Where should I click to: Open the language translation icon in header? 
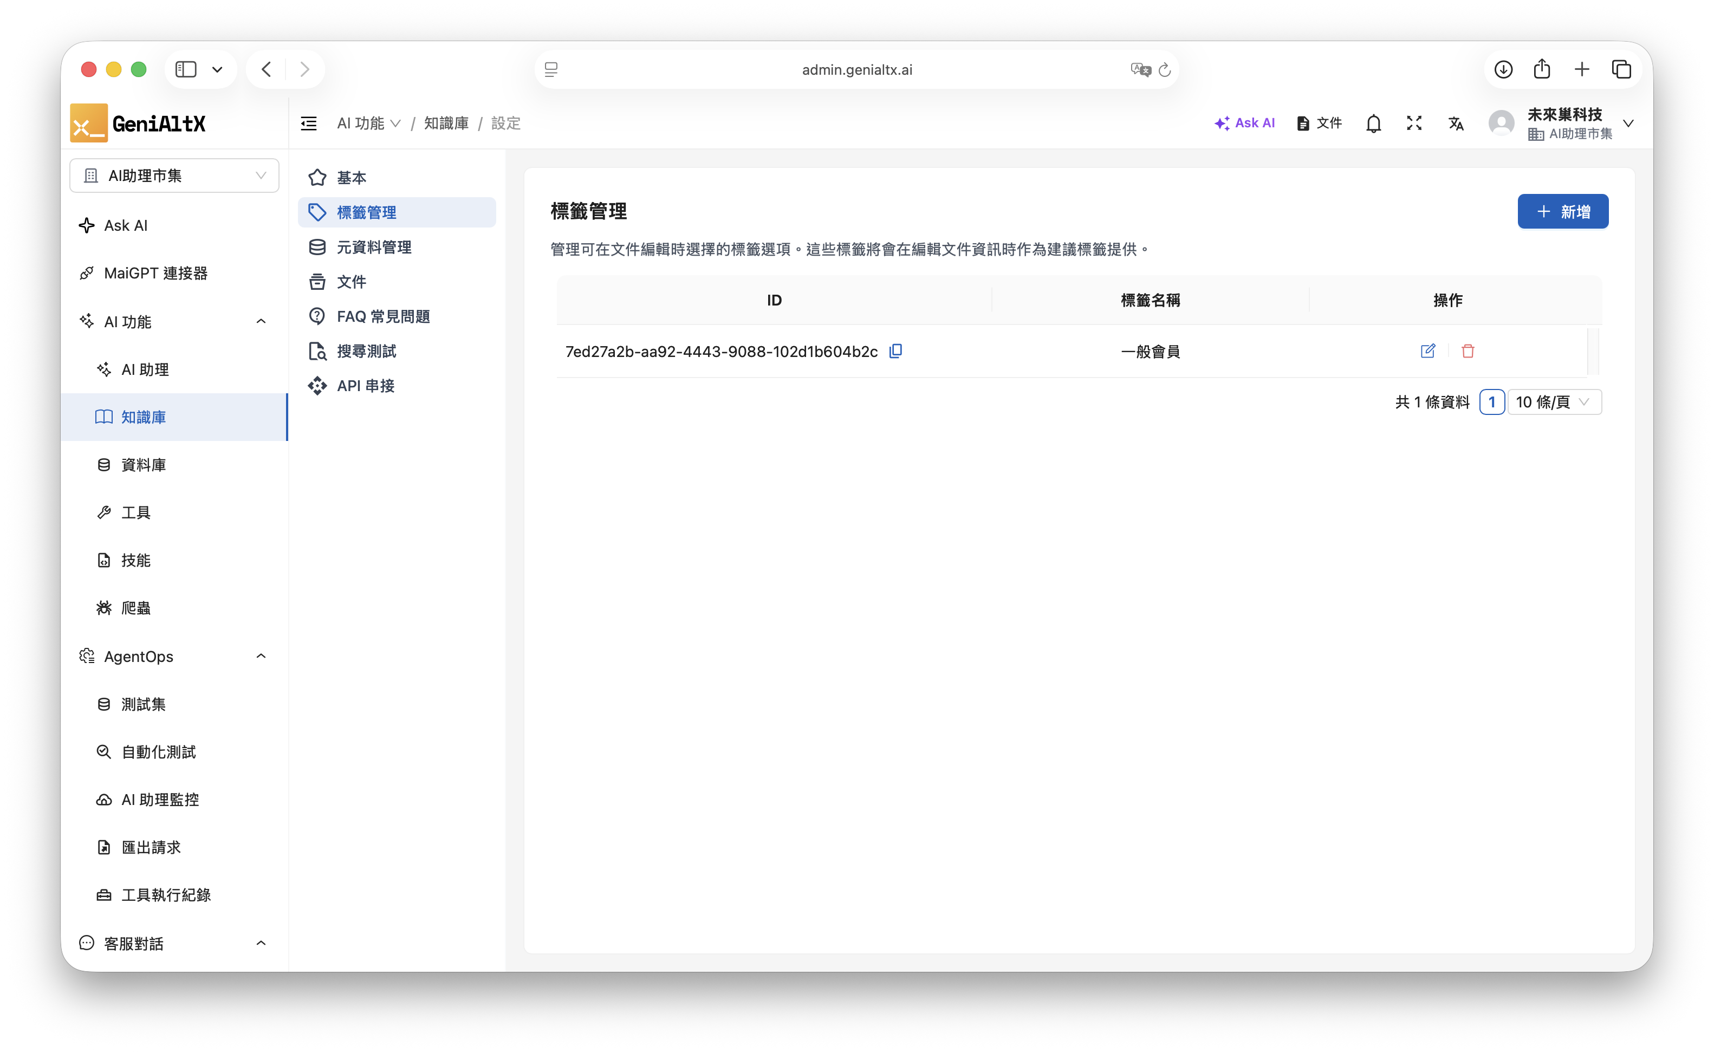[1456, 123]
